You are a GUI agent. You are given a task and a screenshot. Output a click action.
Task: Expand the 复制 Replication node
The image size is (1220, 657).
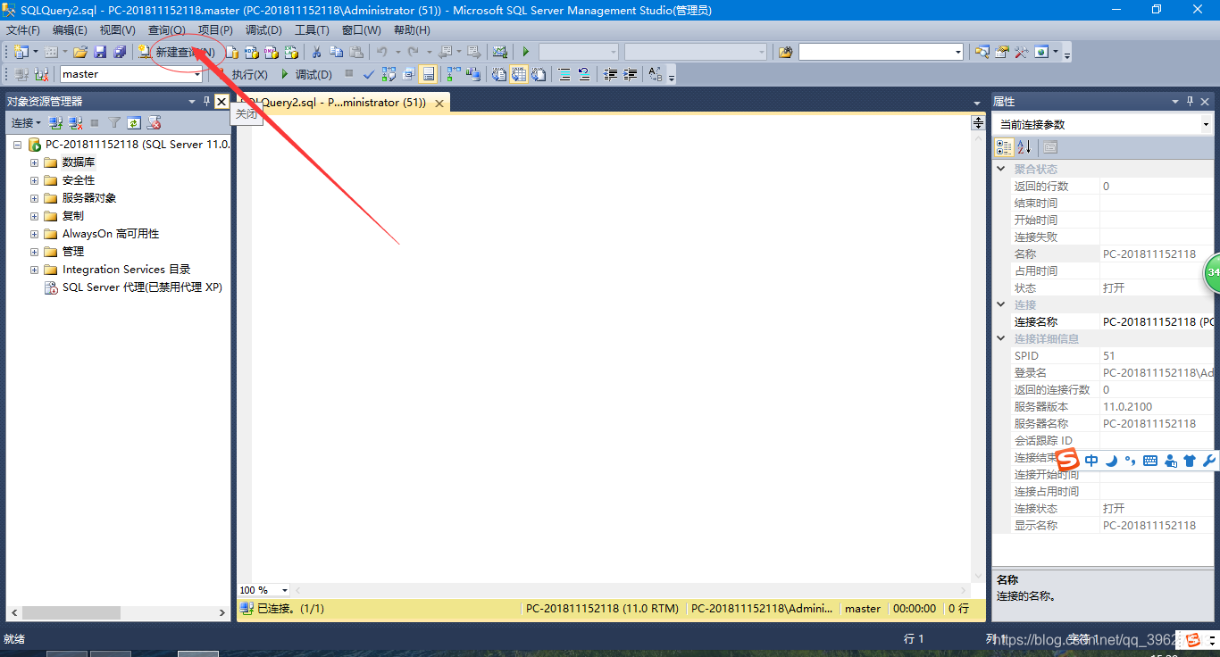[x=34, y=216]
